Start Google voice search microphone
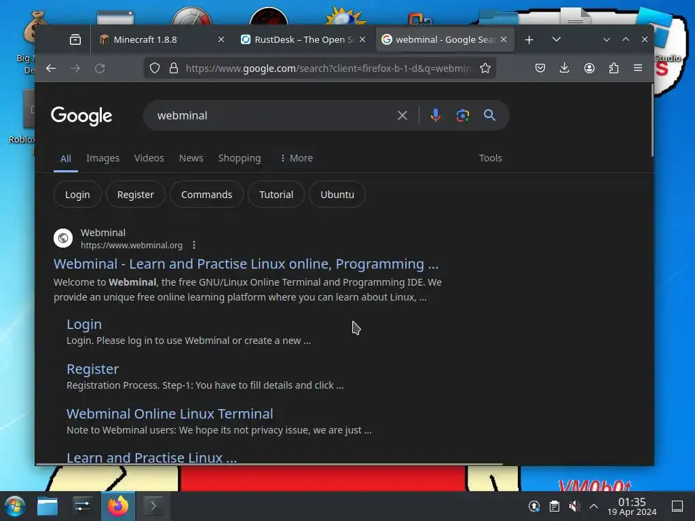 click(435, 115)
